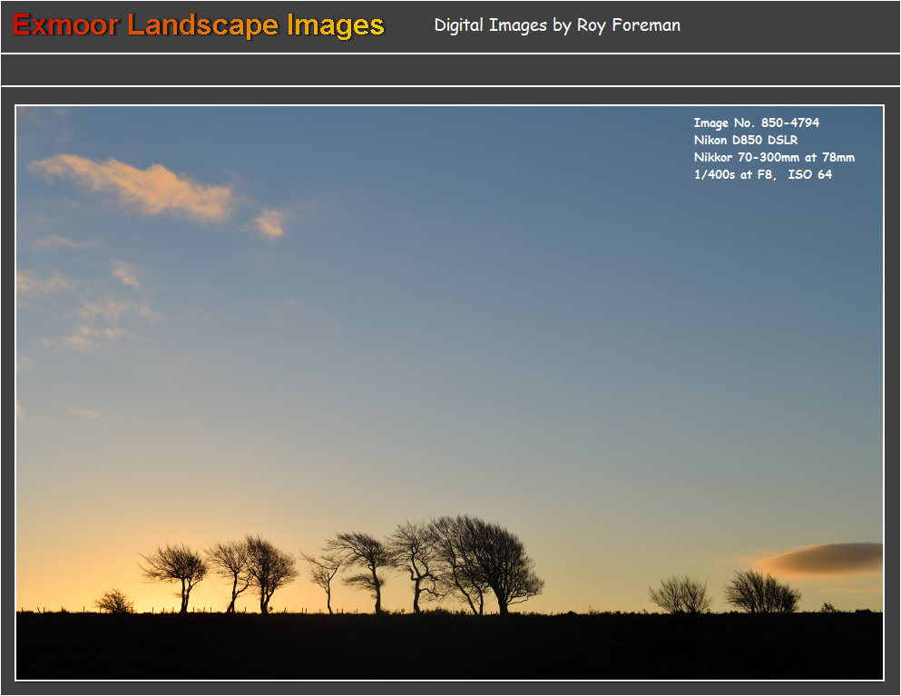Click the row of silhouetted trees

coord(363,572)
